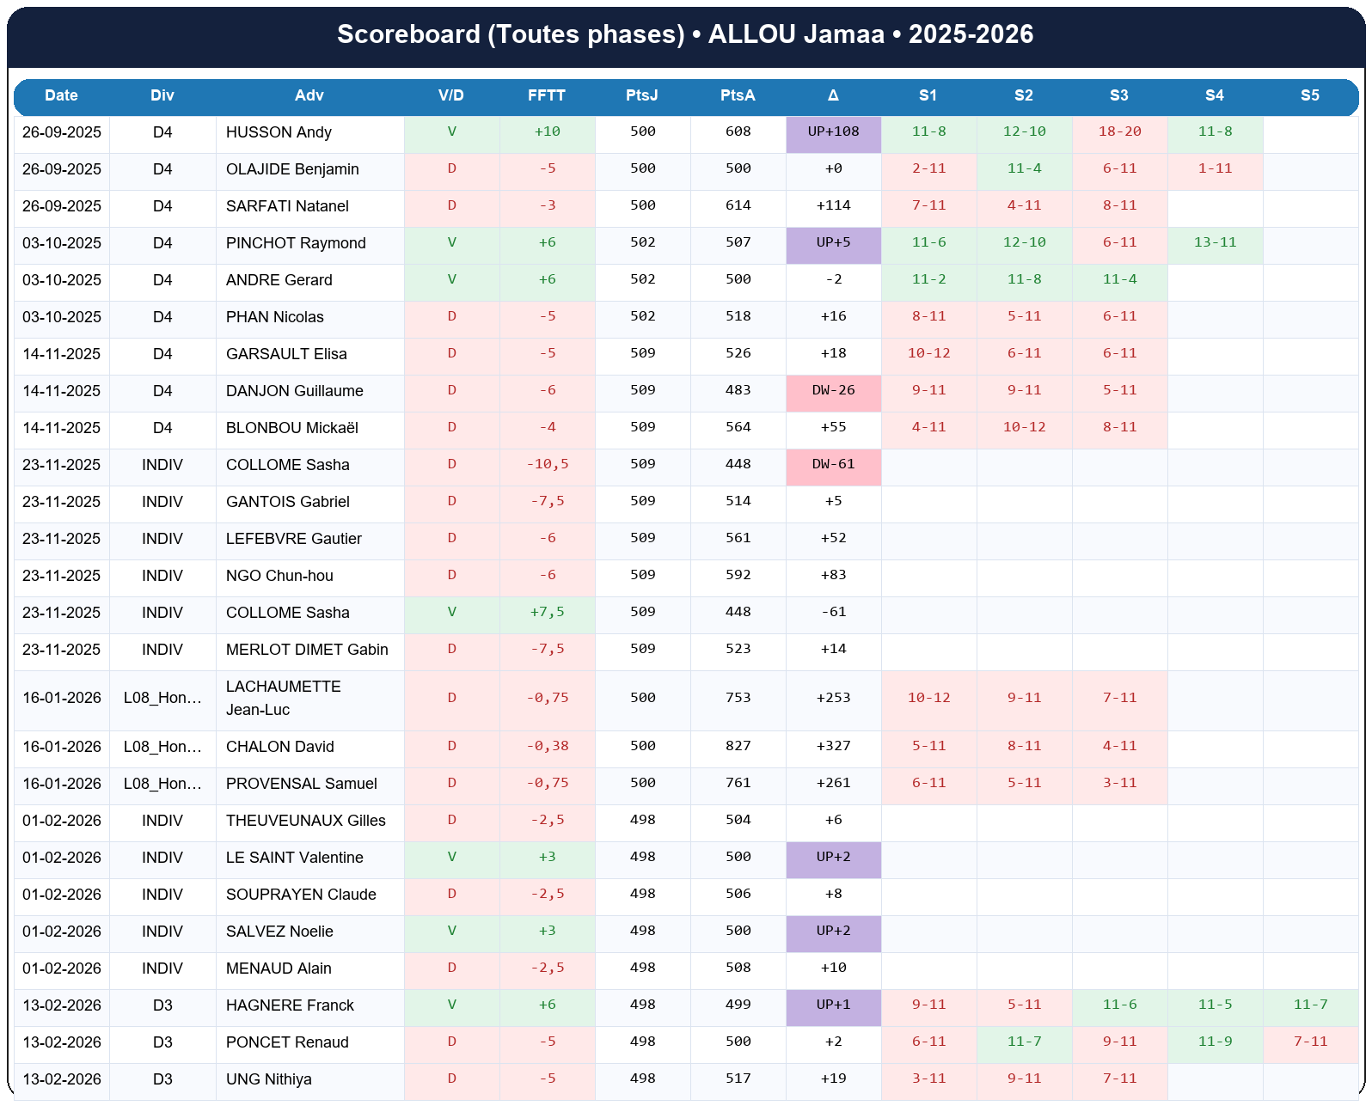1372x1106 pixels.
Task: Open LACHAUMETTE Jean-Luc opponent name
Action: click(x=284, y=698)
